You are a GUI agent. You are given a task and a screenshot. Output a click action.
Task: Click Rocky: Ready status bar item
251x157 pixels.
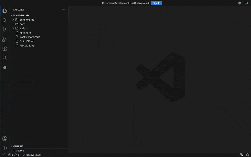[32, 155]
